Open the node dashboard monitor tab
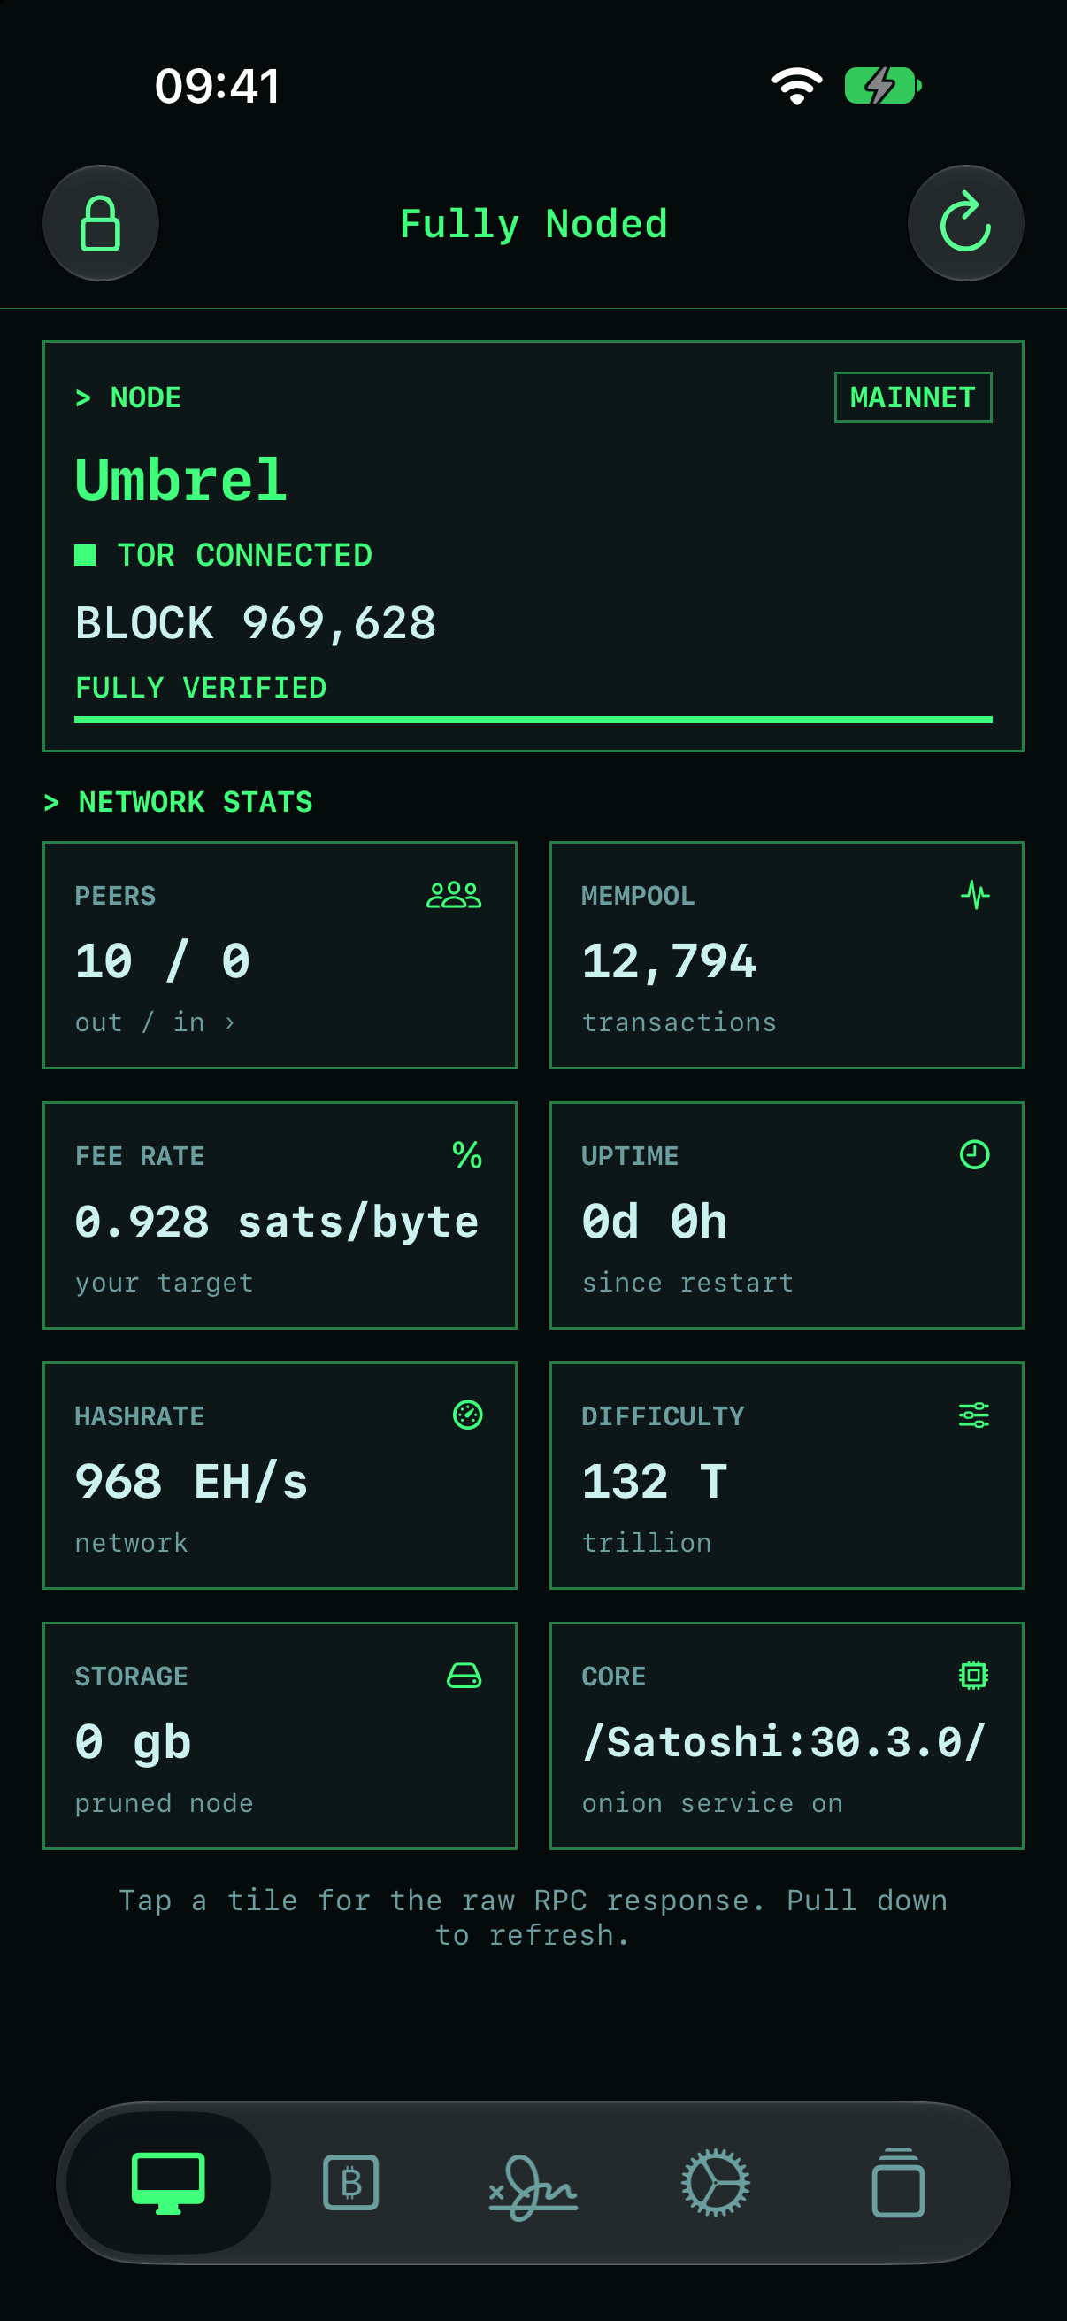 coord(168,2182)
